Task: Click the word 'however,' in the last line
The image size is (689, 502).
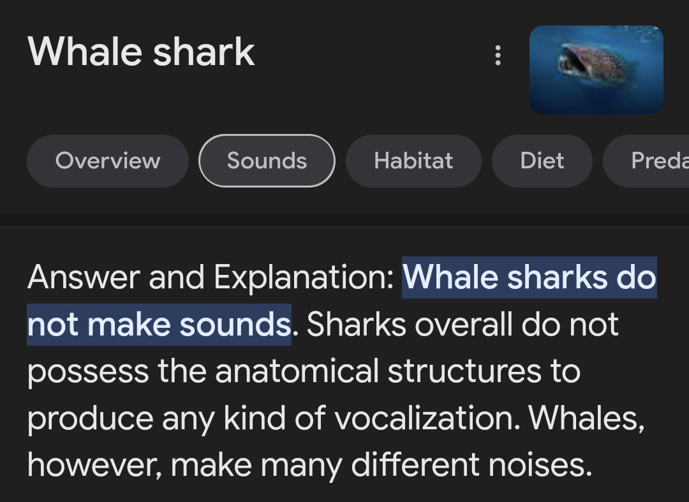Action: pyautogui.click(x=94, y=464)
